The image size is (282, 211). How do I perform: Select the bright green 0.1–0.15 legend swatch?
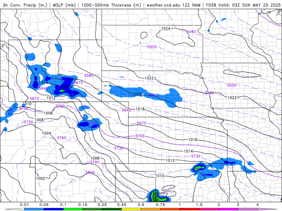[x=73, y=209]
